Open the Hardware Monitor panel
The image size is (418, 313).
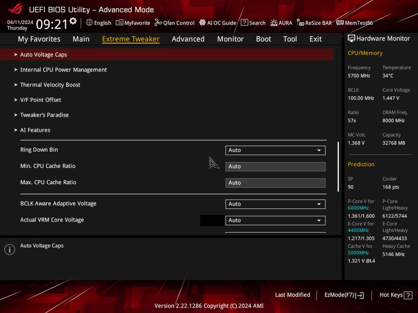coord(379,38)
